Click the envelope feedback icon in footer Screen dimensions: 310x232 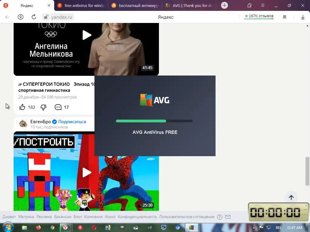click(x=228, y=217)
